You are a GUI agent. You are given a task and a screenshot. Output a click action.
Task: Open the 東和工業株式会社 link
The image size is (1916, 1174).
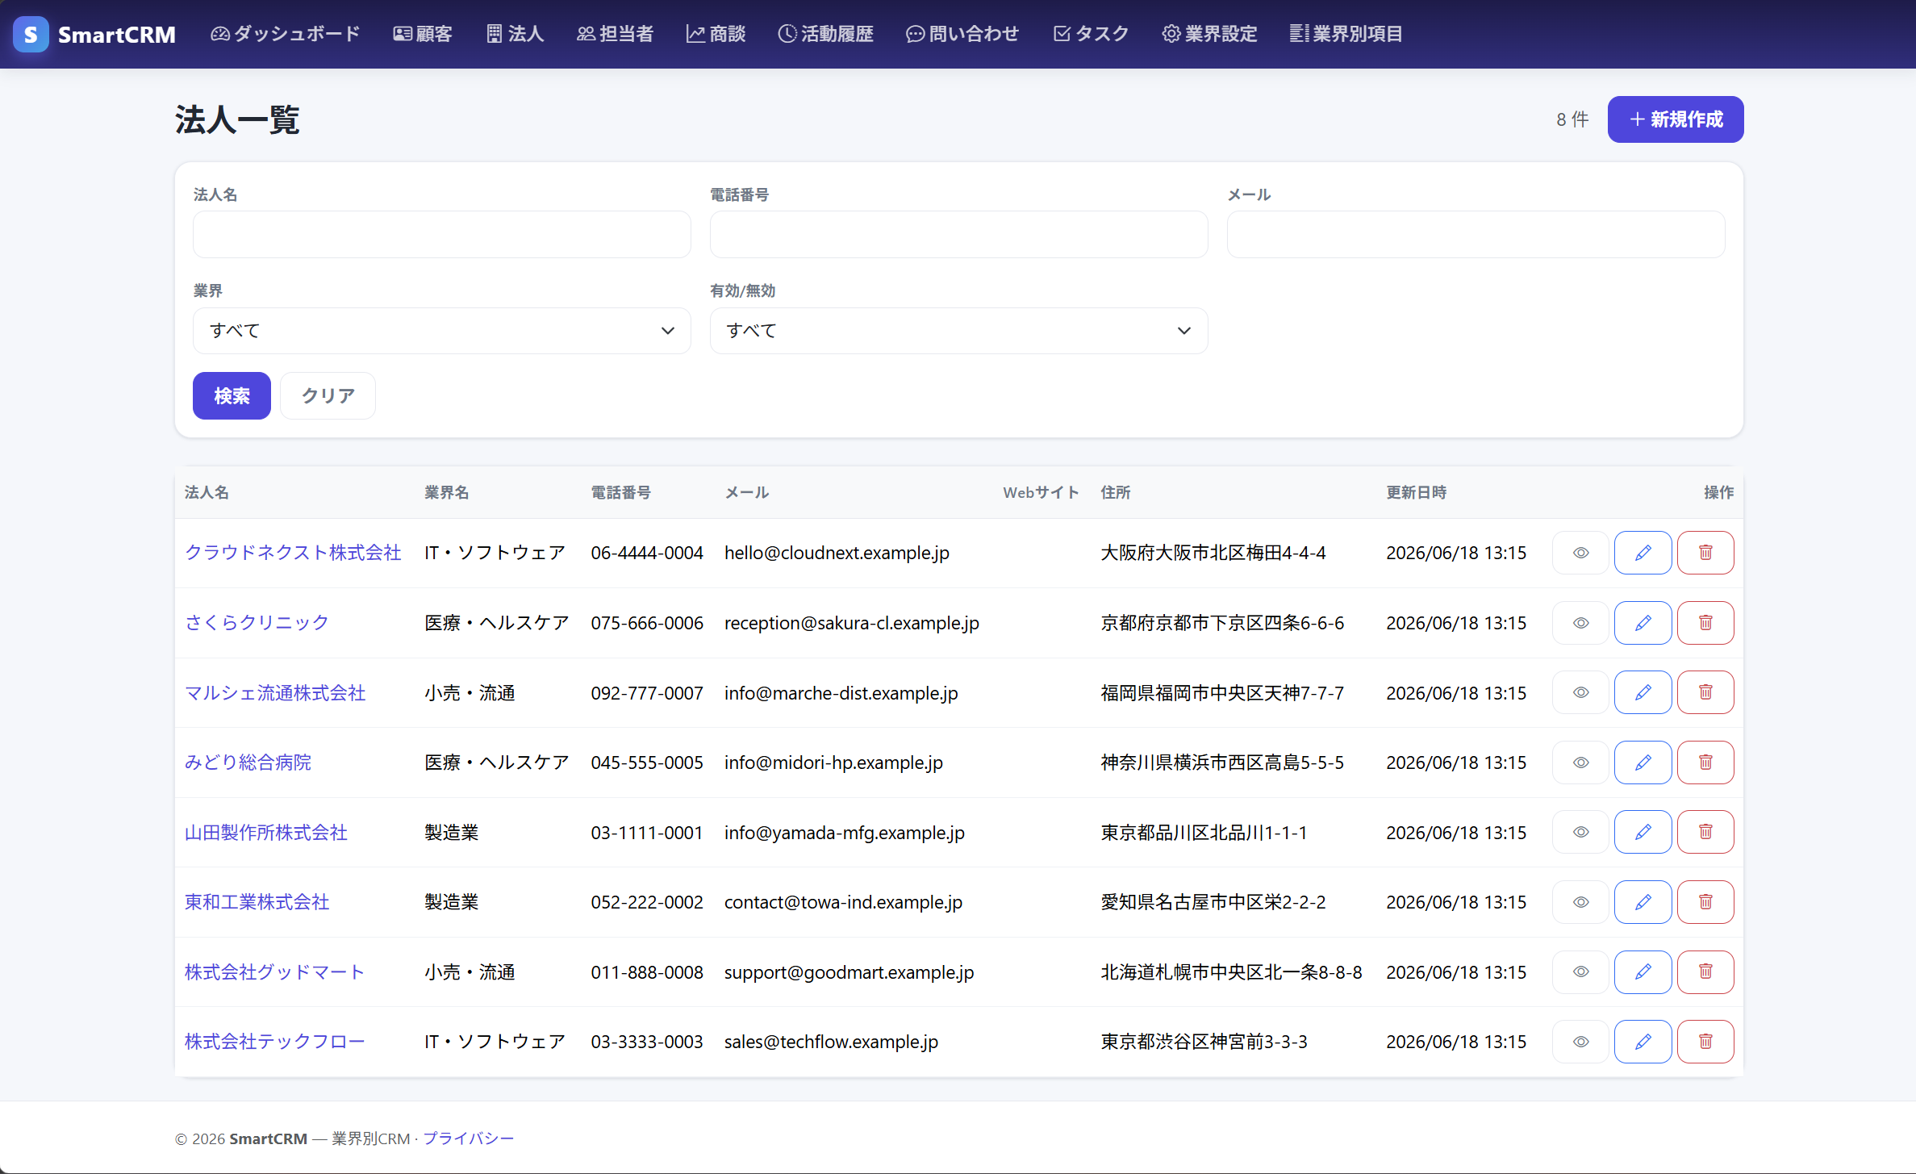point(257,902)
